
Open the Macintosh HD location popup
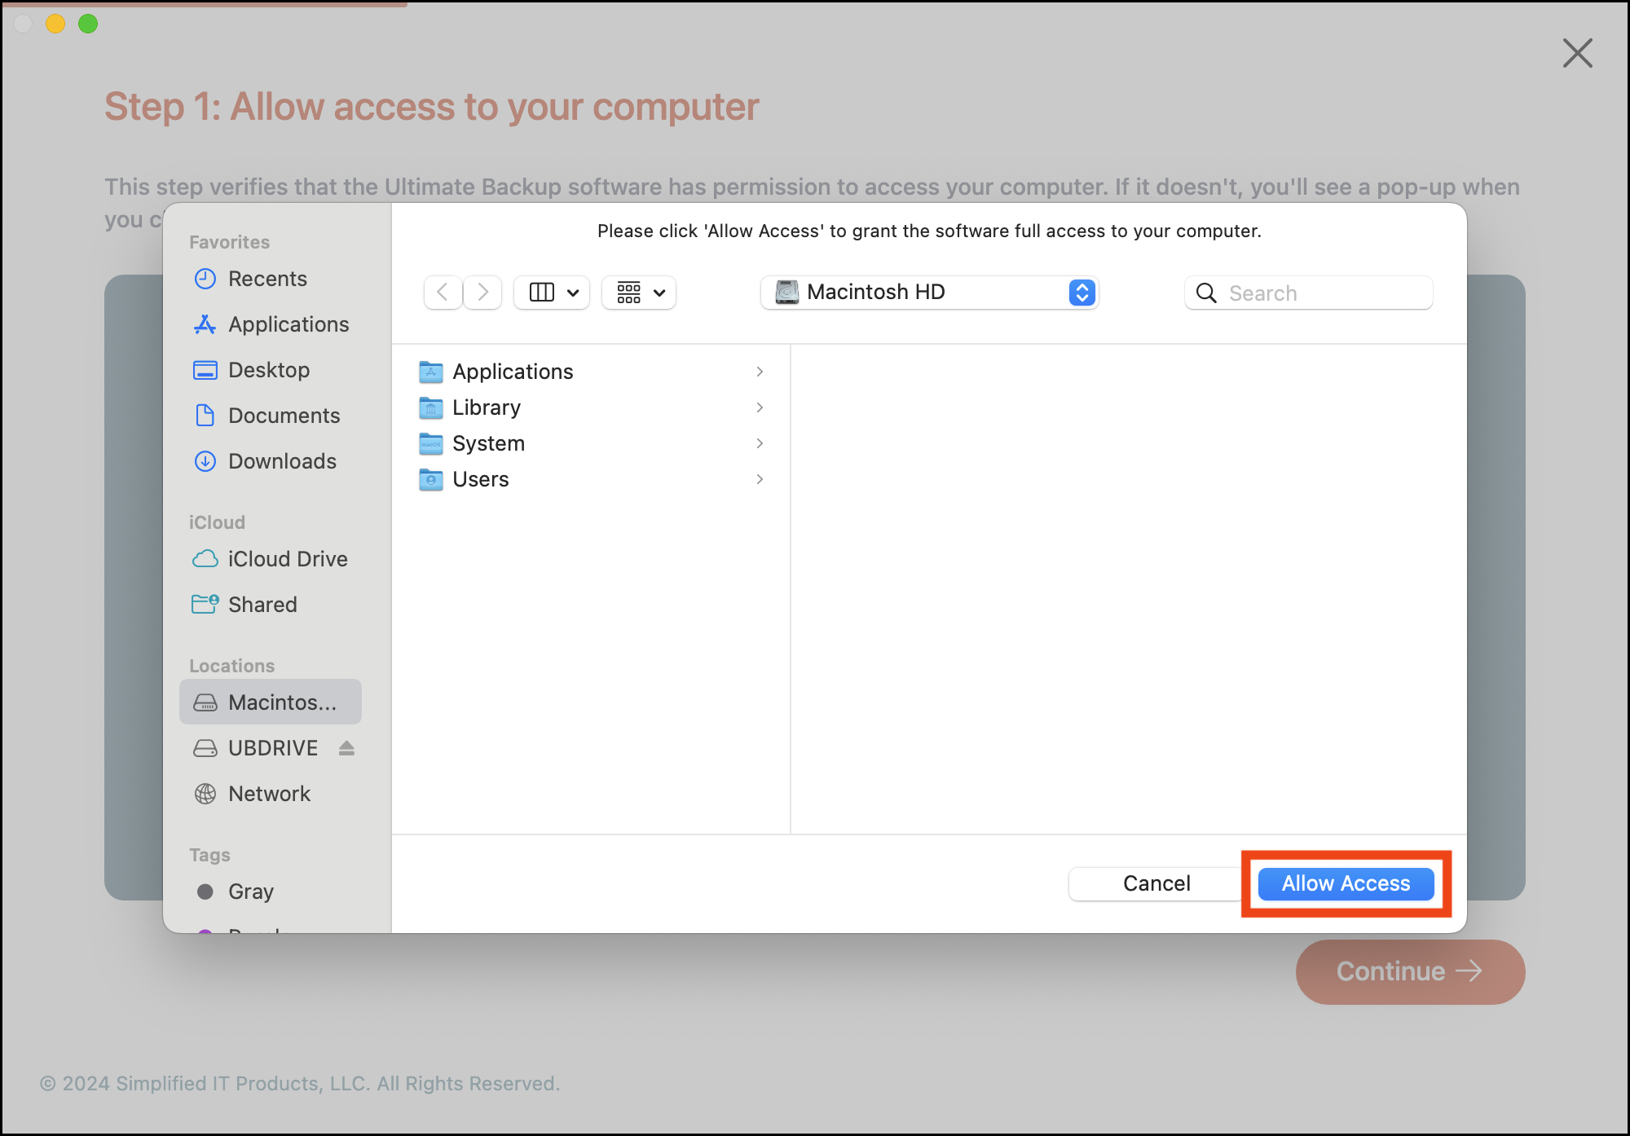(930, 293)
